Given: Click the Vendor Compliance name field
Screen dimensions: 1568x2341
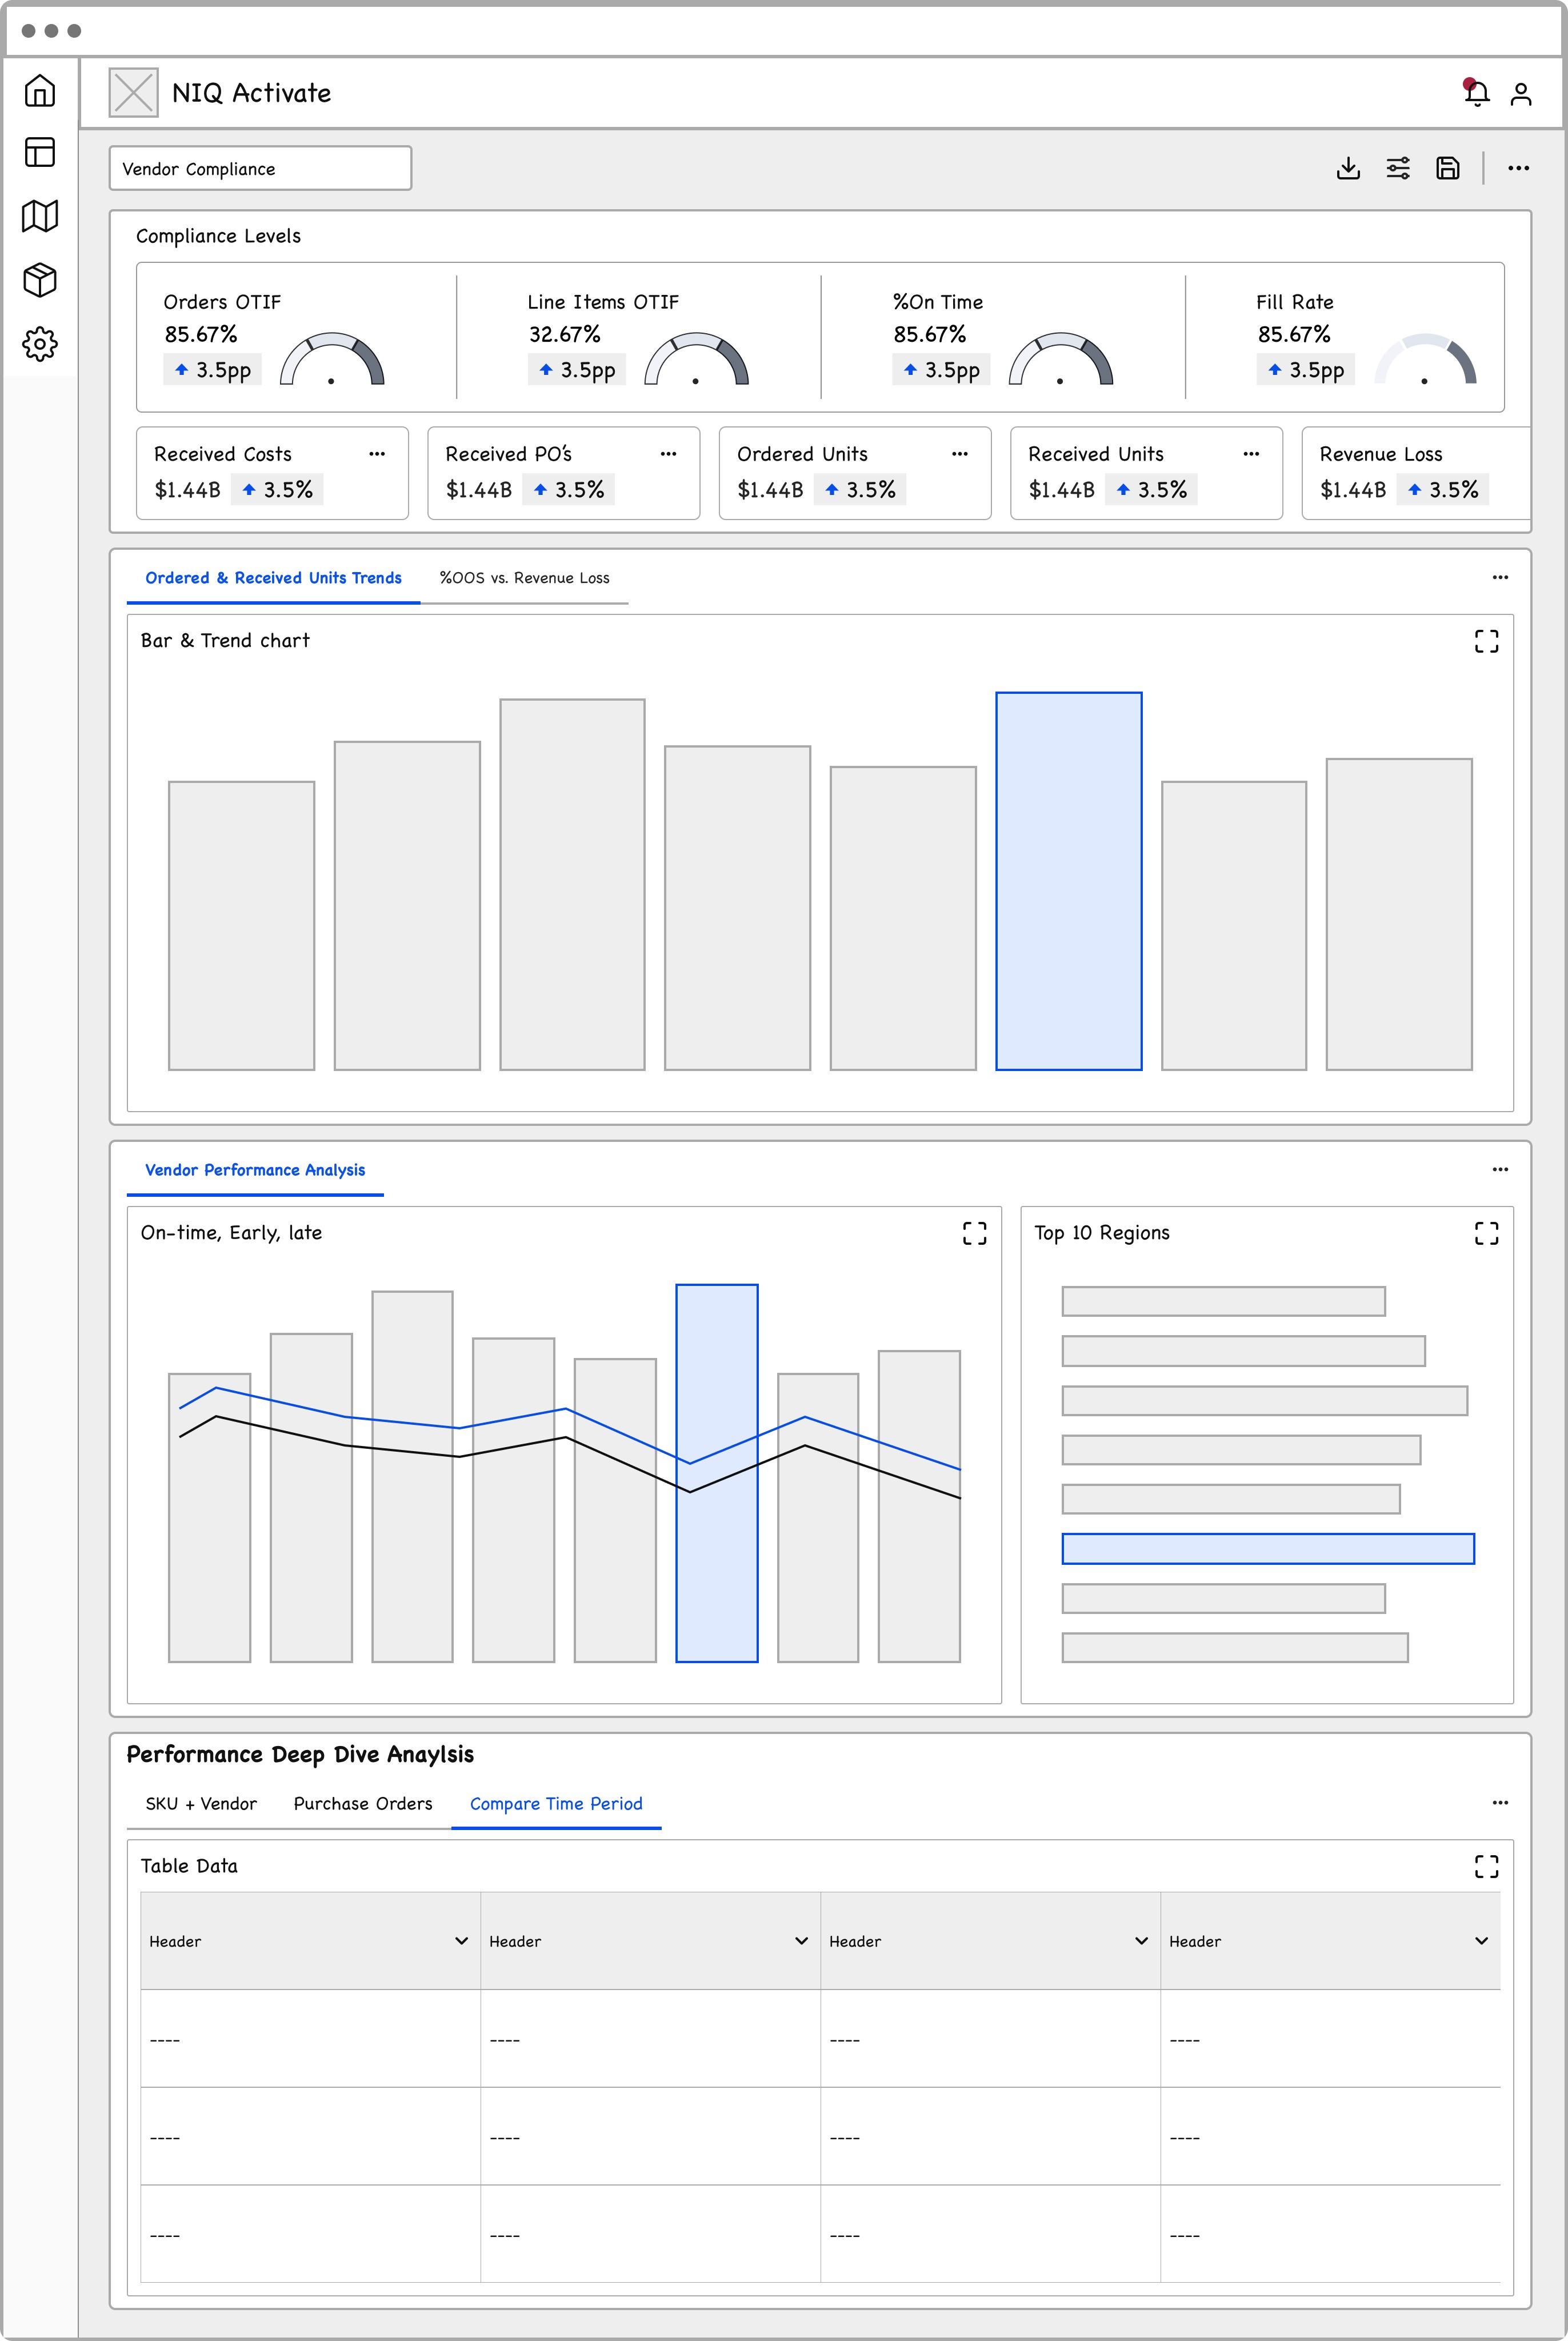Looking at the screenshot, I should point(260,169).
